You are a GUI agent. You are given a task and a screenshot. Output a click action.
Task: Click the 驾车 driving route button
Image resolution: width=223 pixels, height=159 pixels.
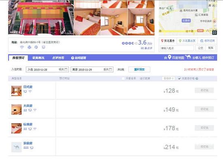(x=211, y=48)
